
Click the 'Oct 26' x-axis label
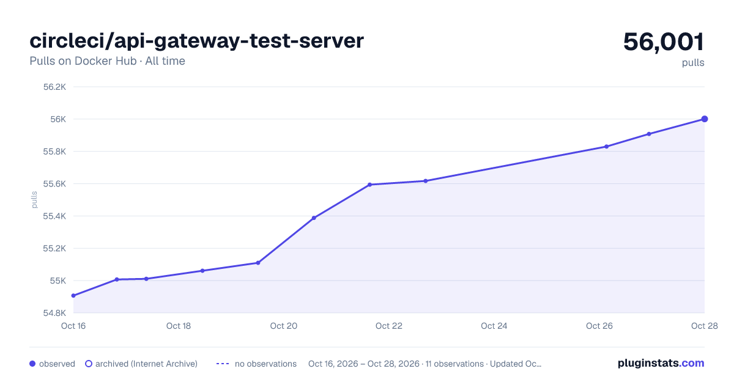tap(599, 326)
